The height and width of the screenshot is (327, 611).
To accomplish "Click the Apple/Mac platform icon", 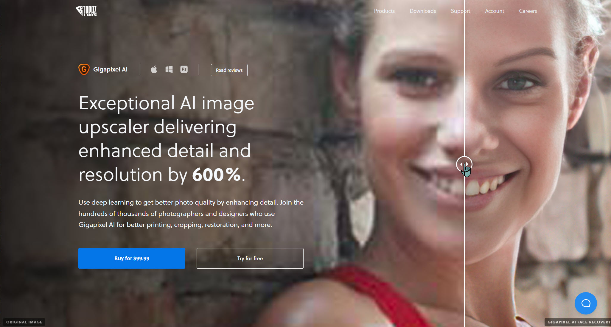I will (153, 69).
